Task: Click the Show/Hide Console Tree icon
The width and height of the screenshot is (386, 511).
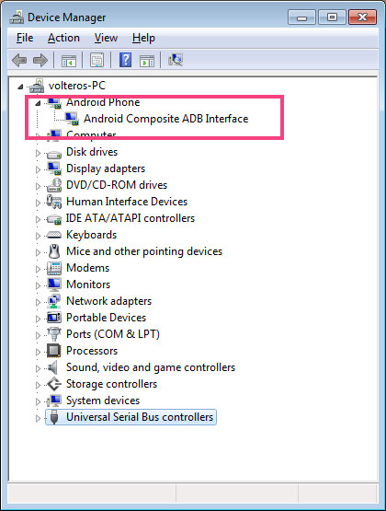Action: [x=69, y=61]
